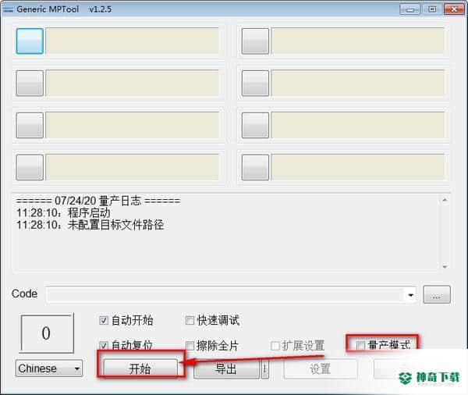Click the second-row port button in the left column
This screenshot has width=468, height=395.
tap(30, 83)
